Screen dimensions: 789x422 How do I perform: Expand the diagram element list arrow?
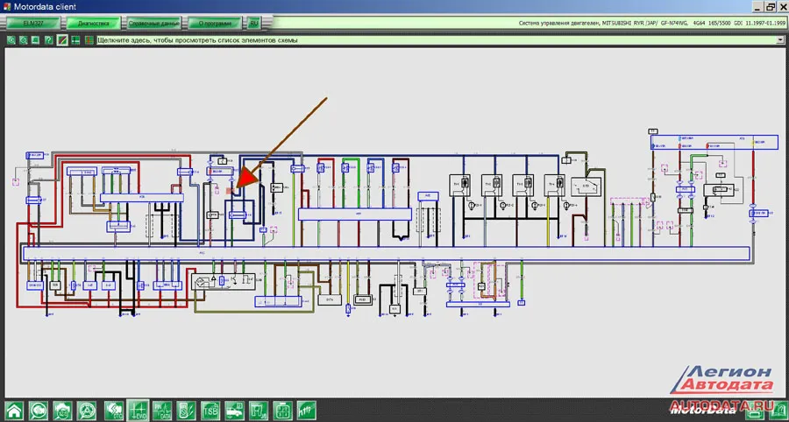(780, 40)
